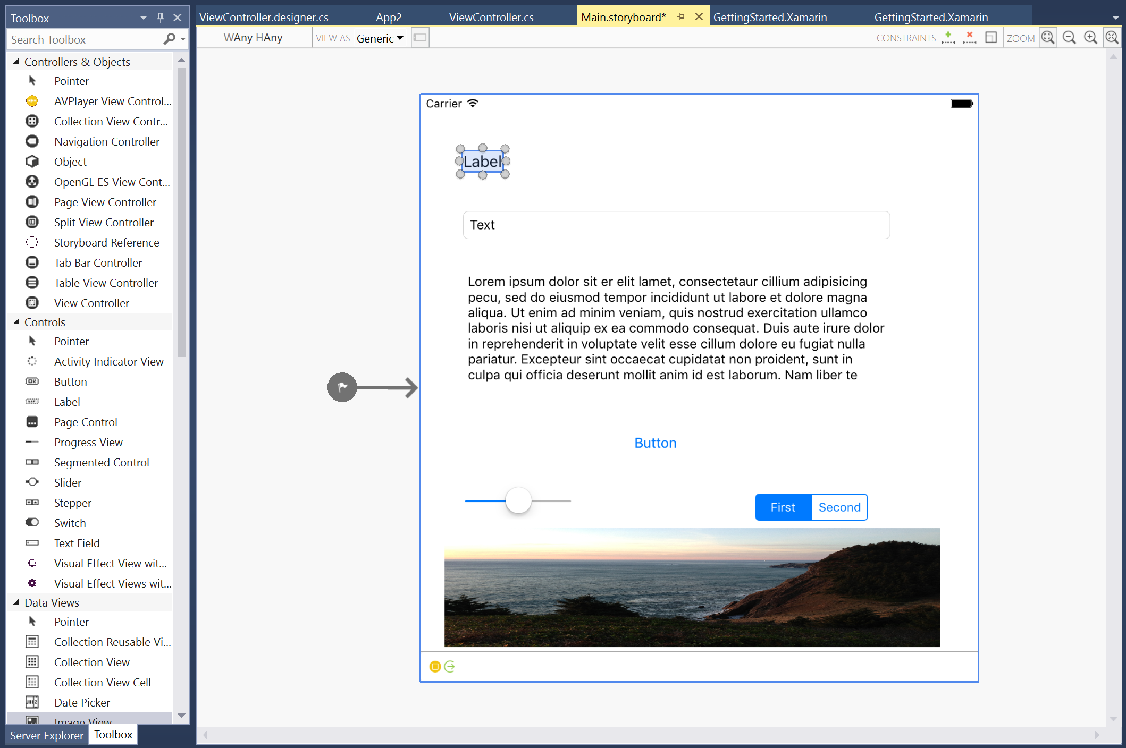
Task: Click the Button element in canvas
Action: click(655, 443)
